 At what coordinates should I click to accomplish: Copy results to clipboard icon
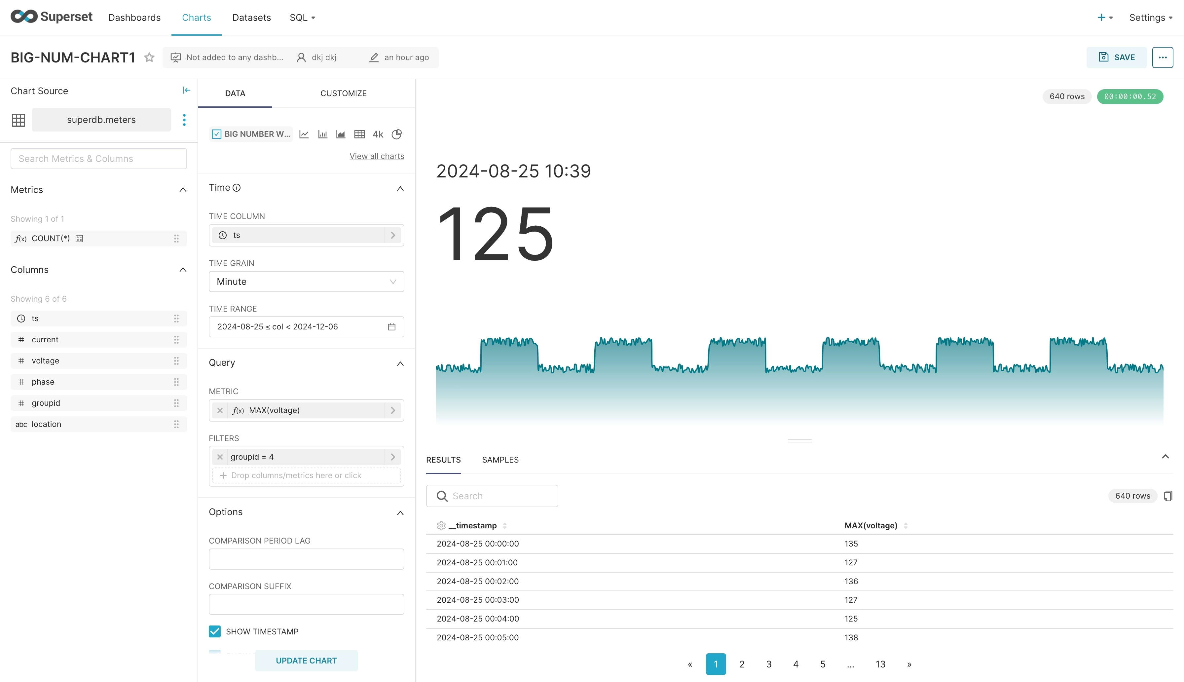click(x=1168, y=496)
